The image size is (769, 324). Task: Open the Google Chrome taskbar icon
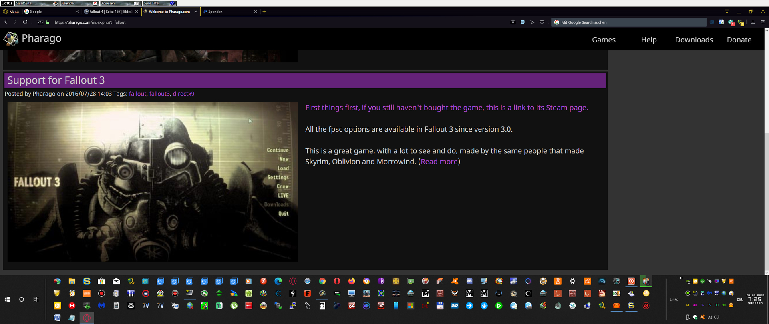click(322, 281)
